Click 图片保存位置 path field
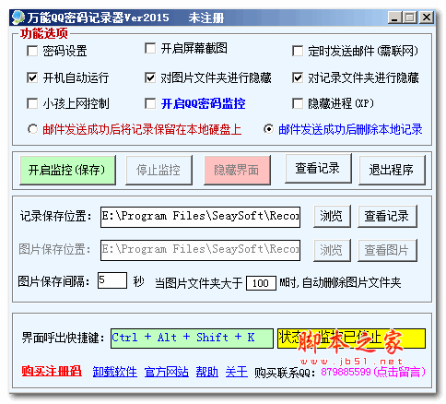The height and width of the screenshot is (404, 446). [x=200, y=250]
